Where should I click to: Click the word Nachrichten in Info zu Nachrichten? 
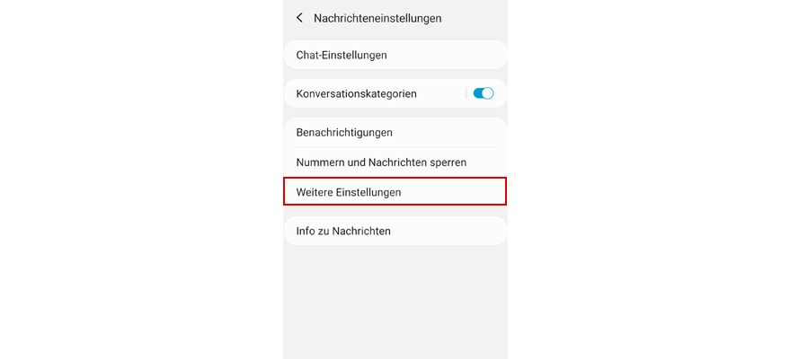(364, 232)
